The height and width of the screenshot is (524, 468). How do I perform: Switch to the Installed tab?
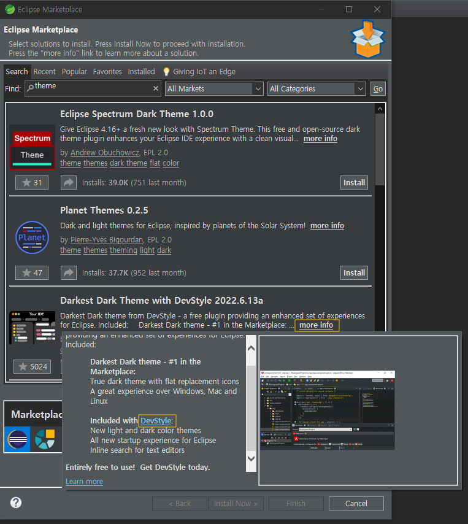click(141, 72)
